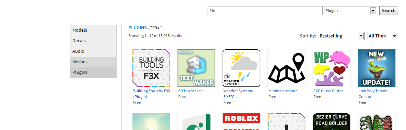Click "Free" under Weather Systems - FIXED?

tap(227, 102)
